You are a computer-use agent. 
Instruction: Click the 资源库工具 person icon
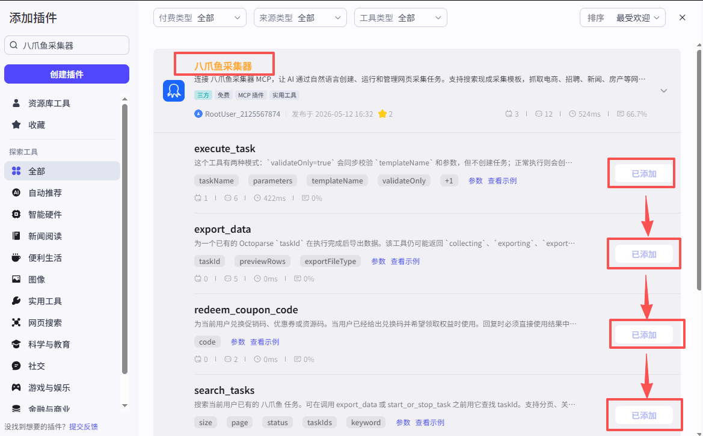click(16, 103)
